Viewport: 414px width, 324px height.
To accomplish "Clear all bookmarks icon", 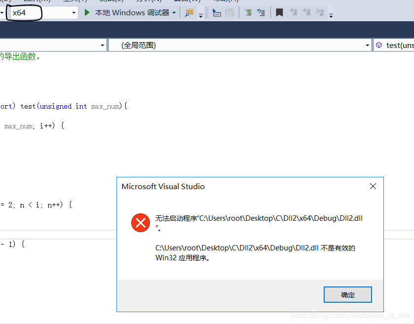I will tap(320, 12).
